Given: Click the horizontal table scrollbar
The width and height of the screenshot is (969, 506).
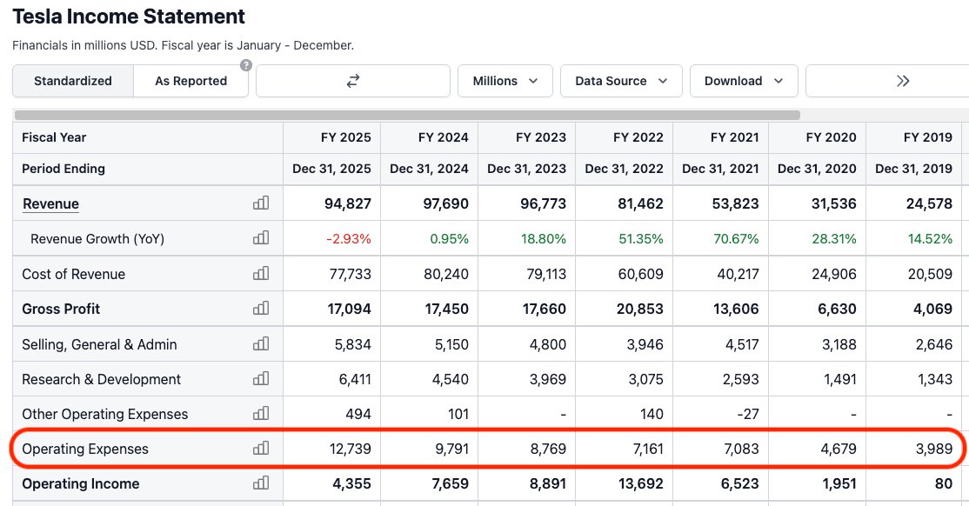Looking at the screenshot, I should tap(407, 115).
